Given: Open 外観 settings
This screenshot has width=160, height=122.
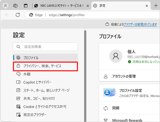Looking at the screenshot, I should tap(45, 74).
